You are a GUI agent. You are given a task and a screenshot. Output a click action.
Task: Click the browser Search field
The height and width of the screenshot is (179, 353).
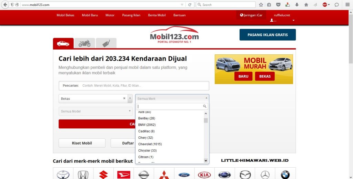point(226,5)
